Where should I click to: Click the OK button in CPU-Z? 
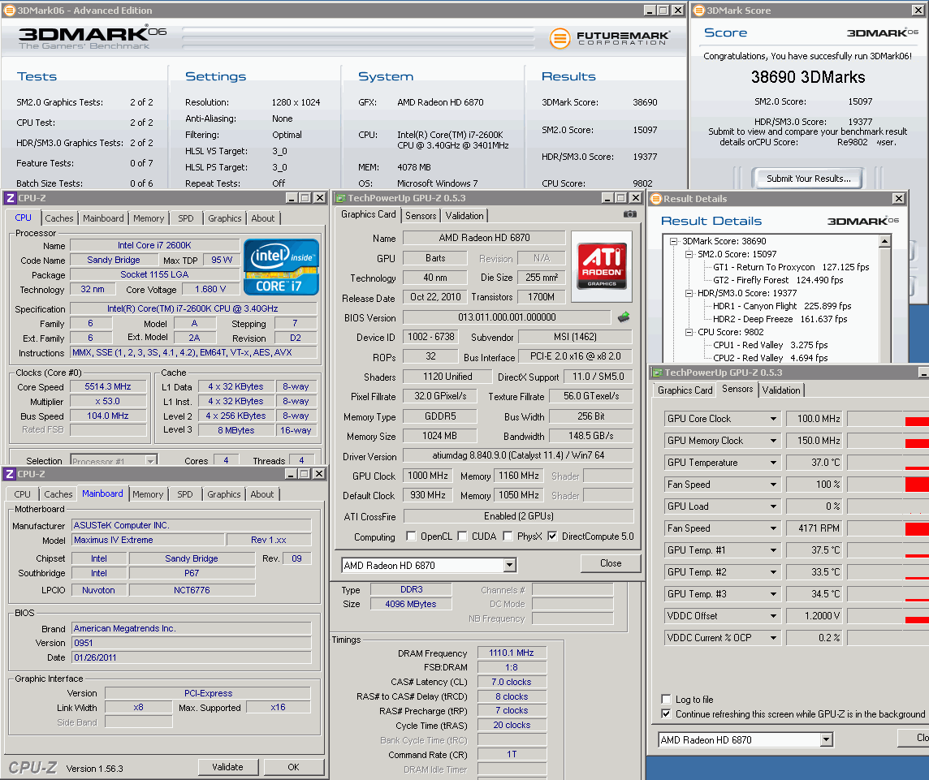[x=293, y=767]
